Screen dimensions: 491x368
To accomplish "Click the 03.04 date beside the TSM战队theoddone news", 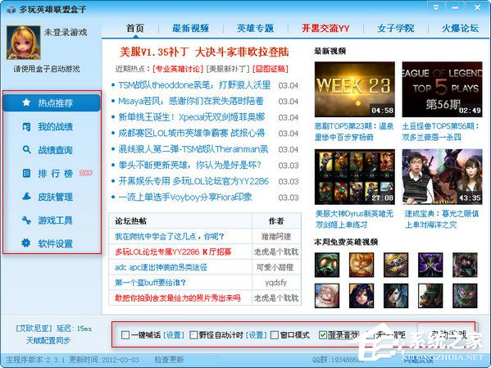I will [288, 85].
